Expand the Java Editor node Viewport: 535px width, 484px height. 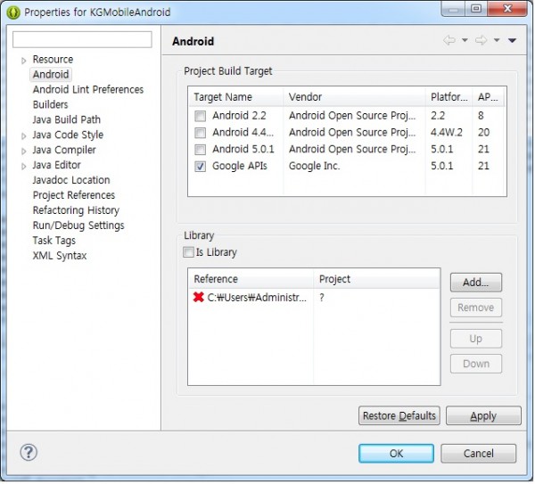click(x=23, y=166)
